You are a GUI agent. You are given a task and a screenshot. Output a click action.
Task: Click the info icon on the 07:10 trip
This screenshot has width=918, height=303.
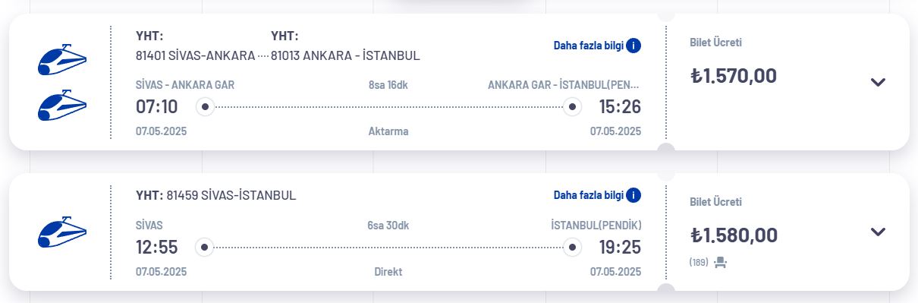633,46
